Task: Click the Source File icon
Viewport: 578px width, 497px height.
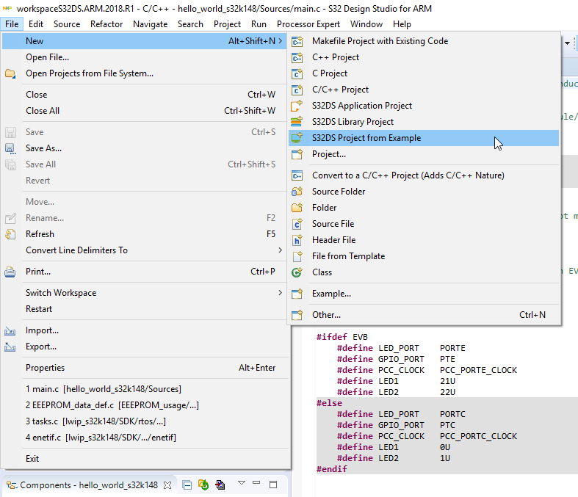Action: pos(297,224)
